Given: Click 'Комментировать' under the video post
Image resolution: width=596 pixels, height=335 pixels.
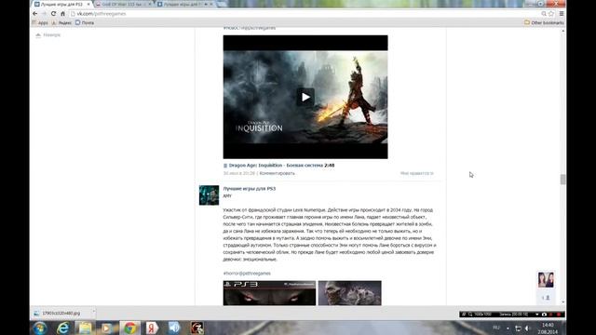Looking at the screenshot, I should pyautogui.click(x=277, y=173).
